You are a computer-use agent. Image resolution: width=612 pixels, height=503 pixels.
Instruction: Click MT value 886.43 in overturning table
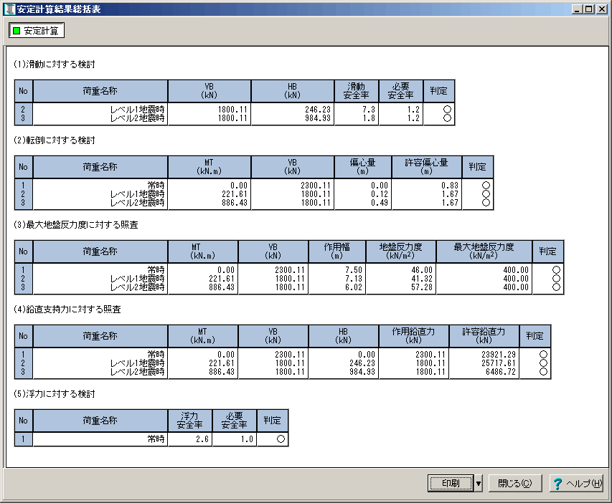tap(235, 203)
